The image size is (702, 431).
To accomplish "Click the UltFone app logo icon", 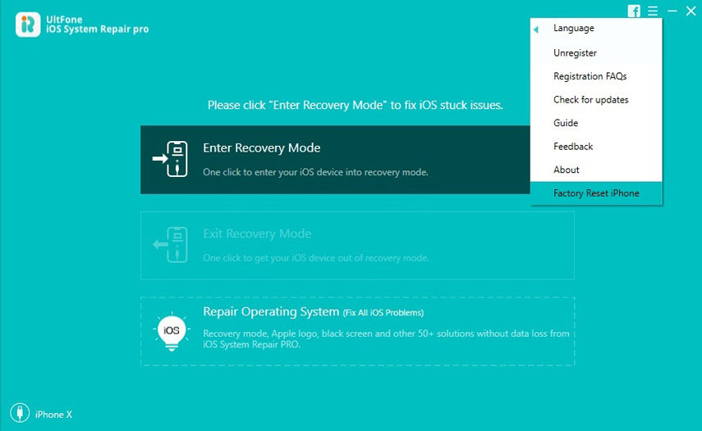I will tap(27, 25).
